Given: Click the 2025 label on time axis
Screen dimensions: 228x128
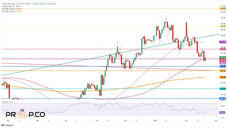Looking at the screenshot, I should tap(155, 121).
